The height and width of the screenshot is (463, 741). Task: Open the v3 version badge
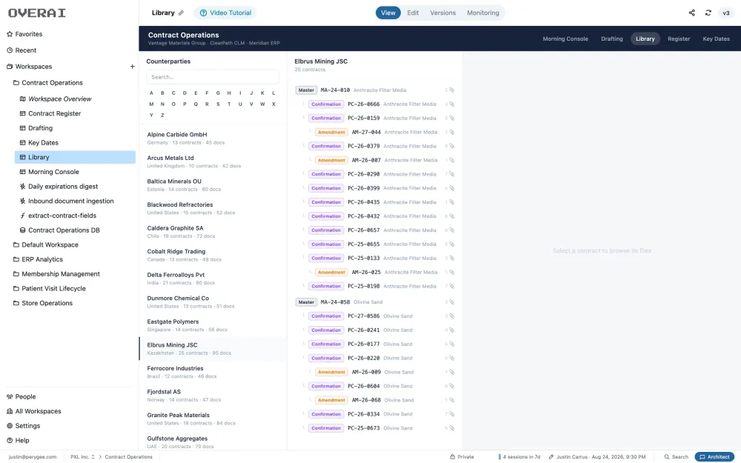pos(726,13)
